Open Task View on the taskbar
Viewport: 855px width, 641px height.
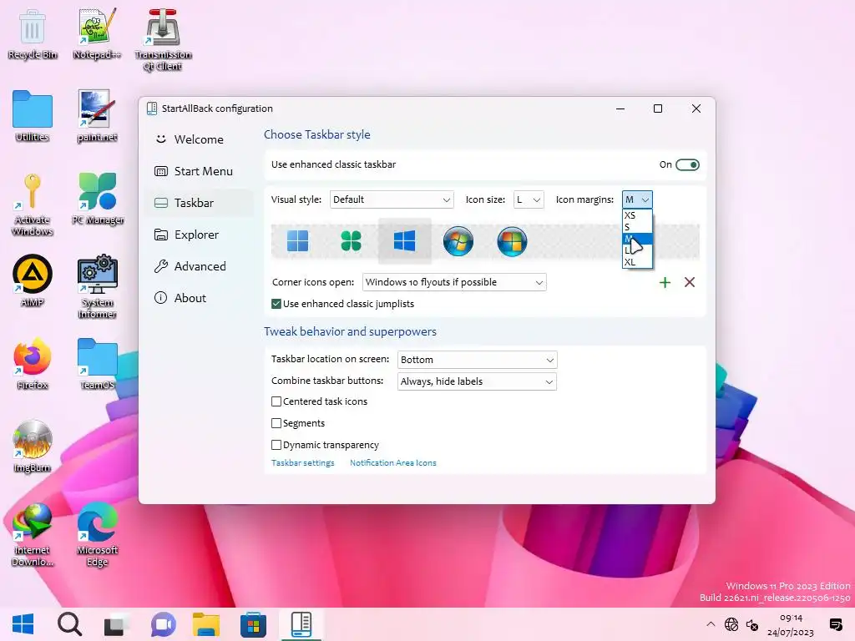[115, 624]
